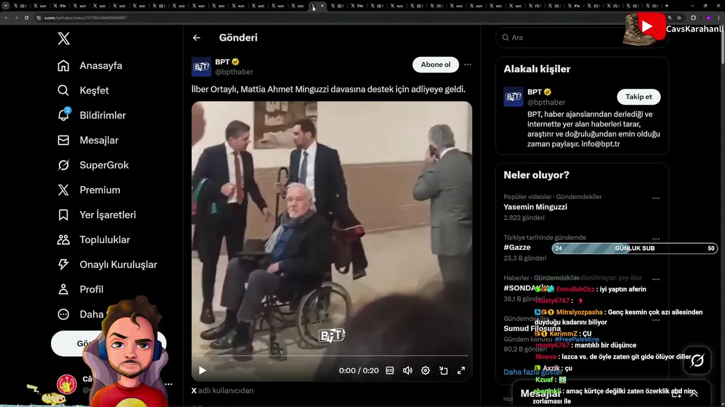Open a new browser tab
Viewport: 725px width, 407px height.
click(667, 6)
